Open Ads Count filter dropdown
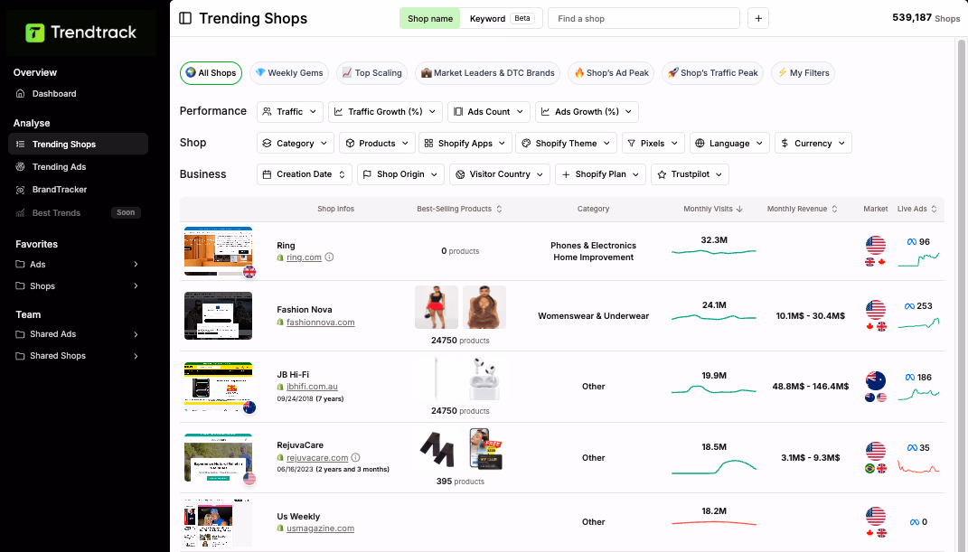The image size is (968, 552). click(489, 112)
